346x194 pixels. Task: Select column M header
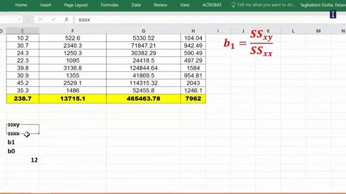tap(318, 31)
